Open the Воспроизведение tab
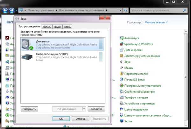 29,26
